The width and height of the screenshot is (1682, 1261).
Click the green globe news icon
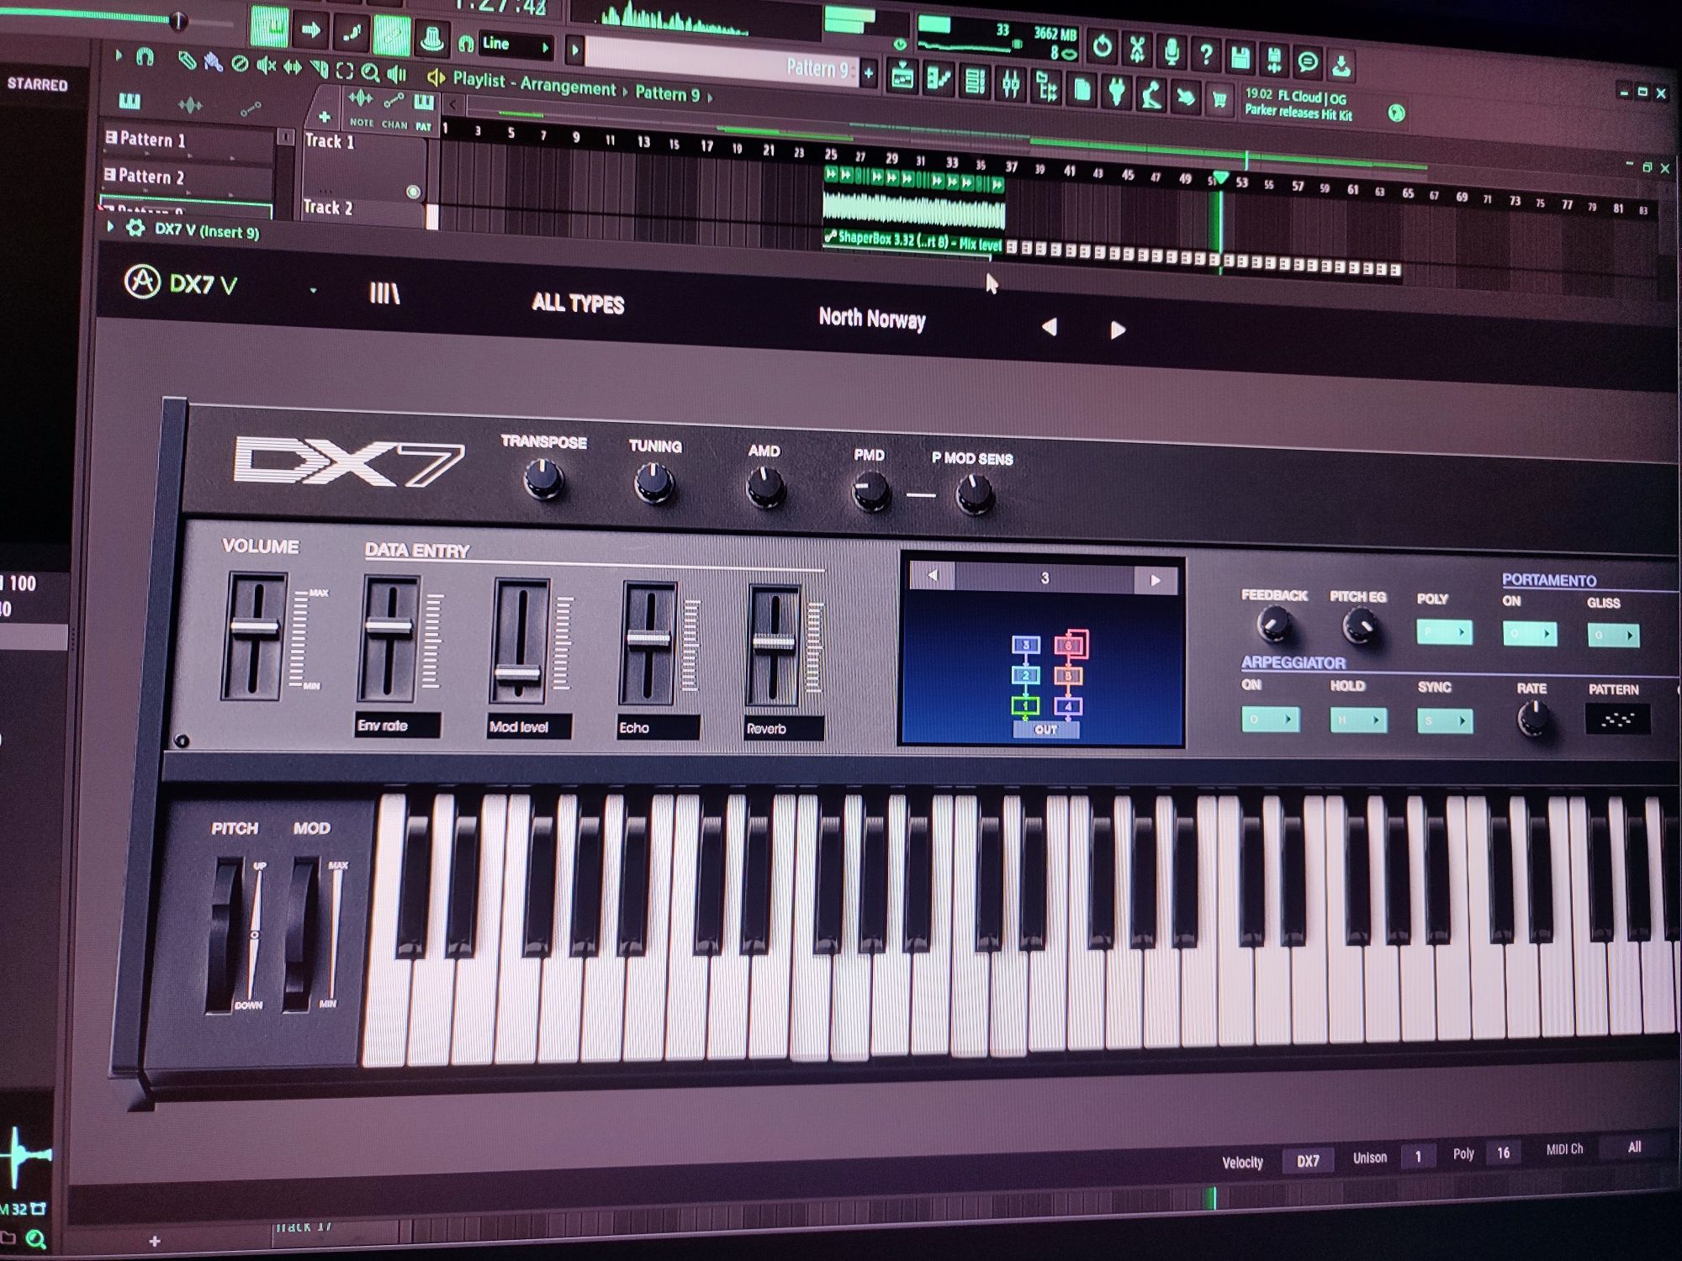tap(1396, 113)
